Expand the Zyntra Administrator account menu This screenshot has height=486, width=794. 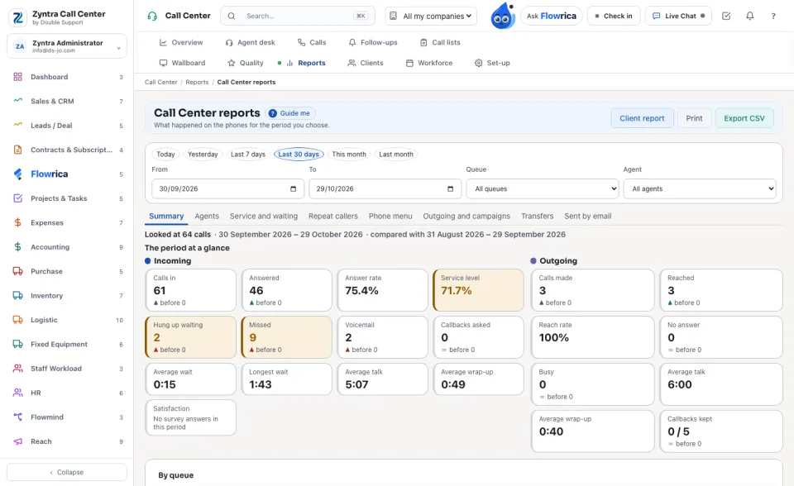tap(67, 46)
